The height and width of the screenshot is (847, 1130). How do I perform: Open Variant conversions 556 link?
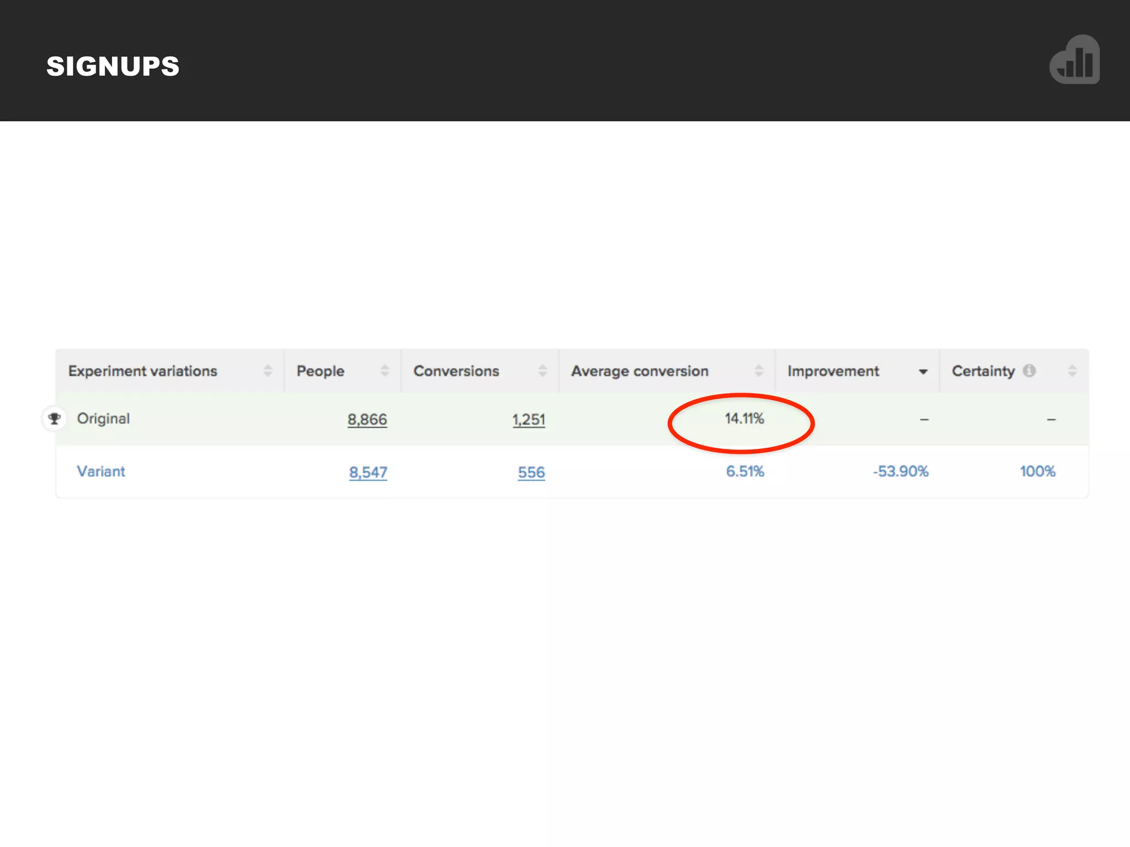531,472
